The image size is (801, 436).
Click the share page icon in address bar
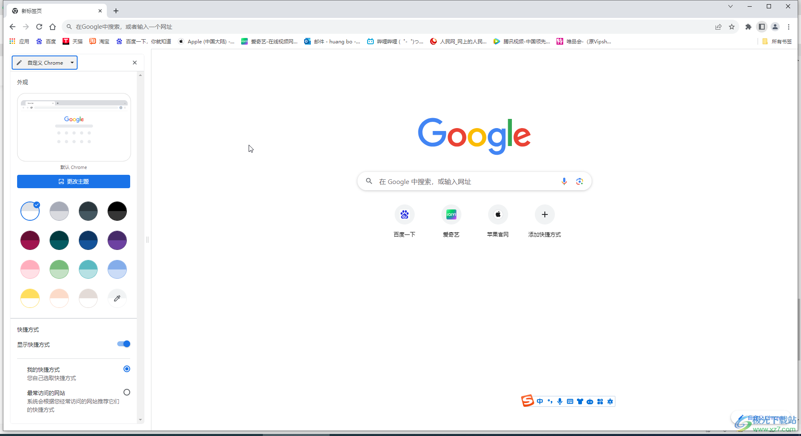pos(718,27)
